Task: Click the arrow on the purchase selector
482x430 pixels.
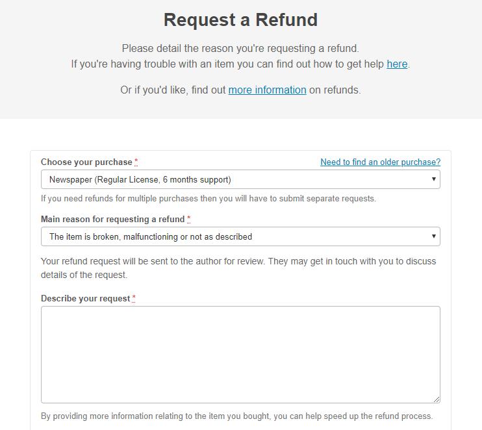Action: point(433,179)
